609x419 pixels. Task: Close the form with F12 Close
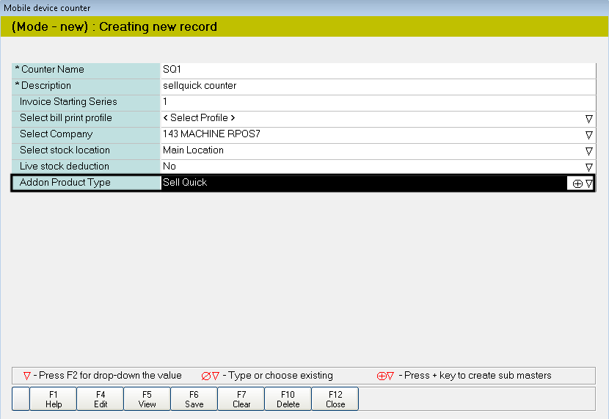pos(335,398)
